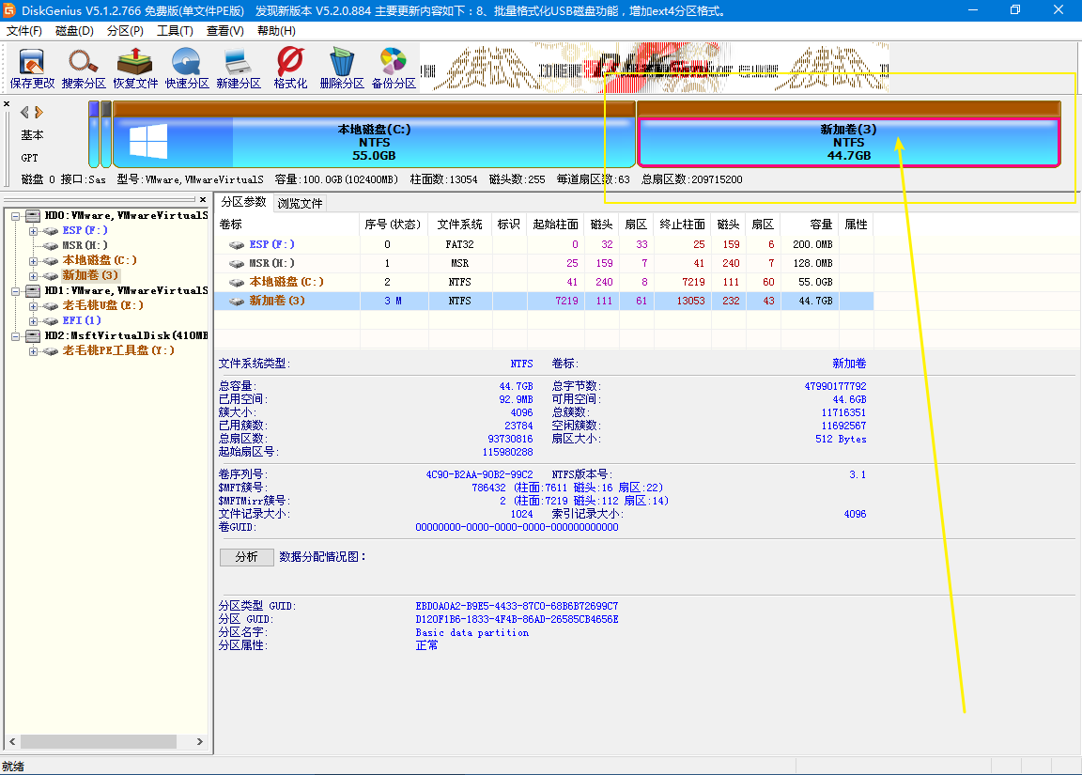The width and height of the screenshot is (1082, 775).
Task: Click the HD0 disk icon in the tree
Action: (x=33, y=216)
